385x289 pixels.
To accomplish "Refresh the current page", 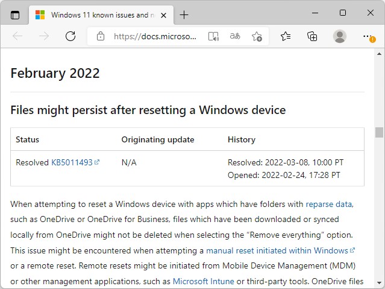I will point(70,36).
